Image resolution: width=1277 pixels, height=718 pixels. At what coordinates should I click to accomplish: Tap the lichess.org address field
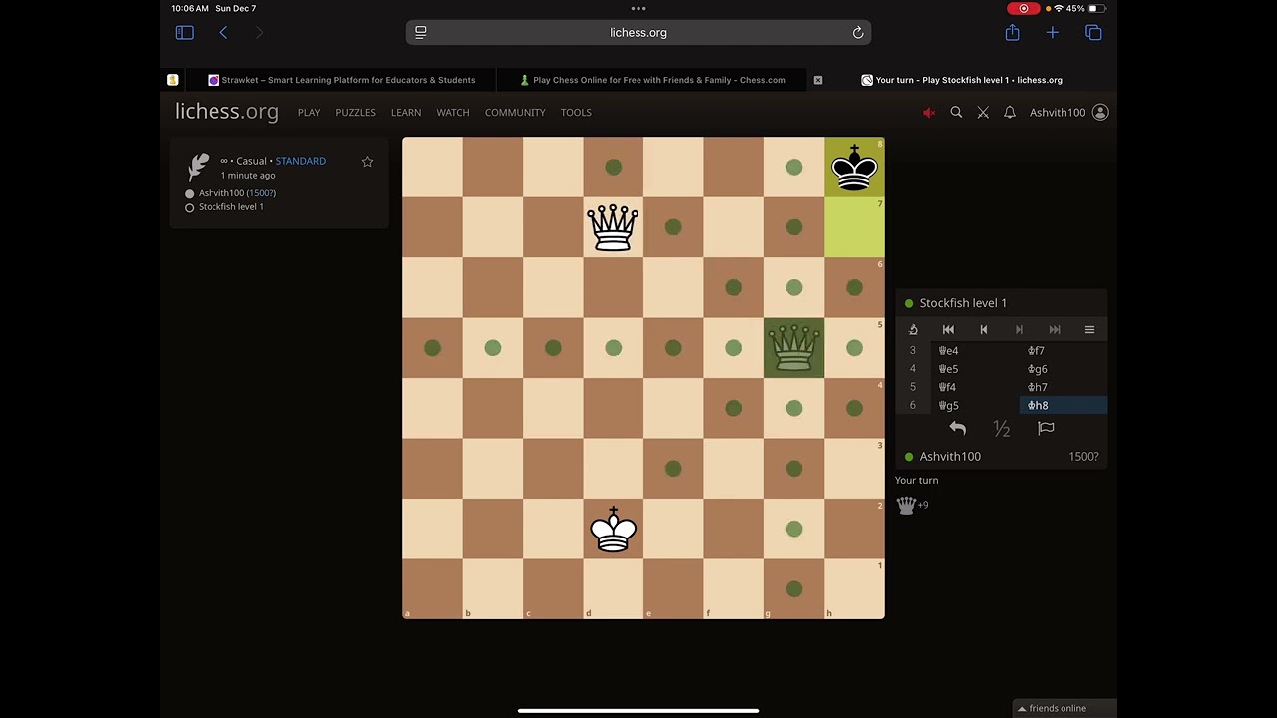pyautogui.click(x=638, y=32)
